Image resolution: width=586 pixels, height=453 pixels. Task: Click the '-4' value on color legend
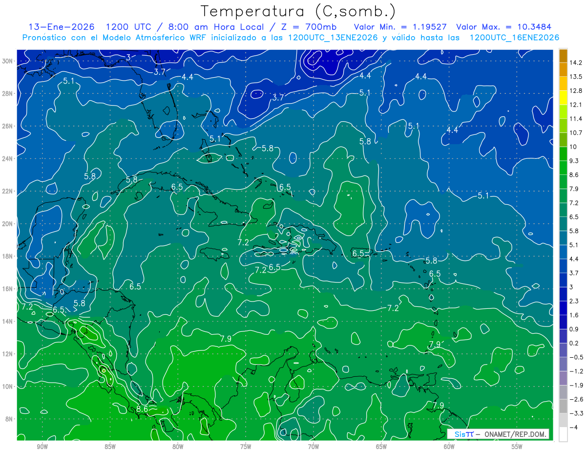point(574,427)
